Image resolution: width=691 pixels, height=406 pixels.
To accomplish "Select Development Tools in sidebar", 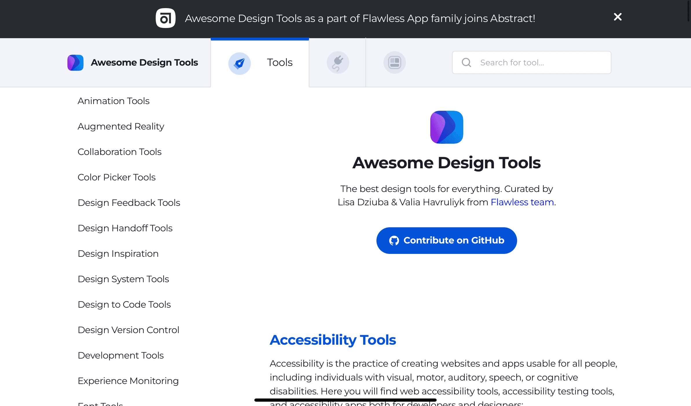I will click(x=121, y=355).
